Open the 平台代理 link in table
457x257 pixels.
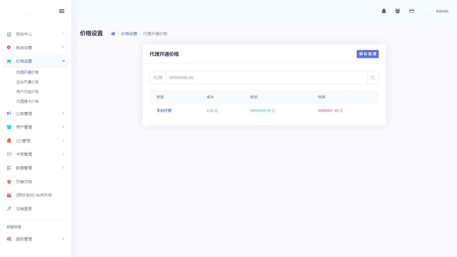pyautogui.click(x=164, y=111)
